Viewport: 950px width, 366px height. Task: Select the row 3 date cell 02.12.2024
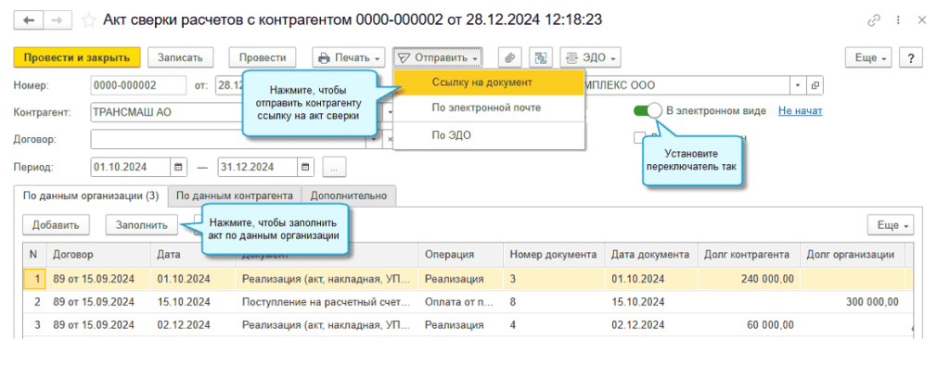[193, 325]
